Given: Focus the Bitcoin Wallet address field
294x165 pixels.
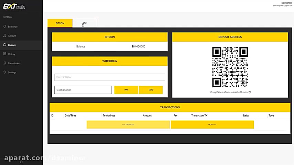Looking at the screenshot, I should [x=110, y=77].
